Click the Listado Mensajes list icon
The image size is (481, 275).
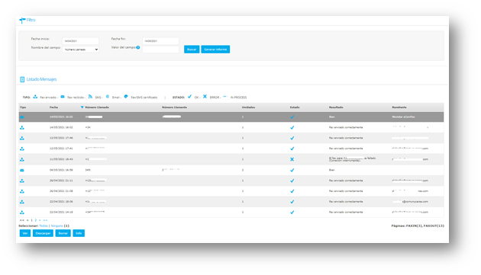pos(22,79)
